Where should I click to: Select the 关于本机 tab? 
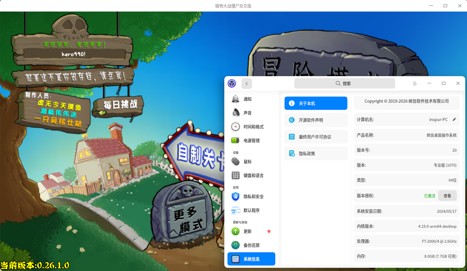coord(316,103)
